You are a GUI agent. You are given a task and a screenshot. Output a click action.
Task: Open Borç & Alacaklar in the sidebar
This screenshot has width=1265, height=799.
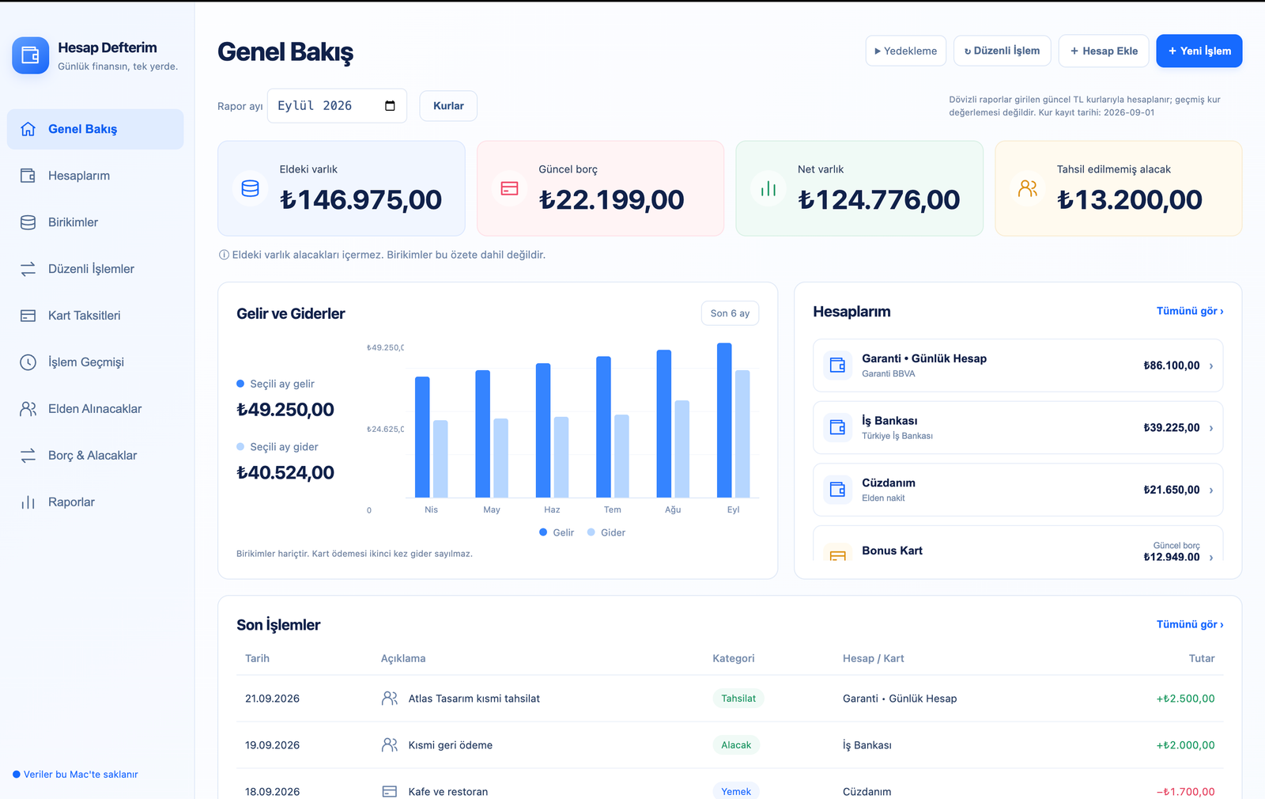[96, 456]
